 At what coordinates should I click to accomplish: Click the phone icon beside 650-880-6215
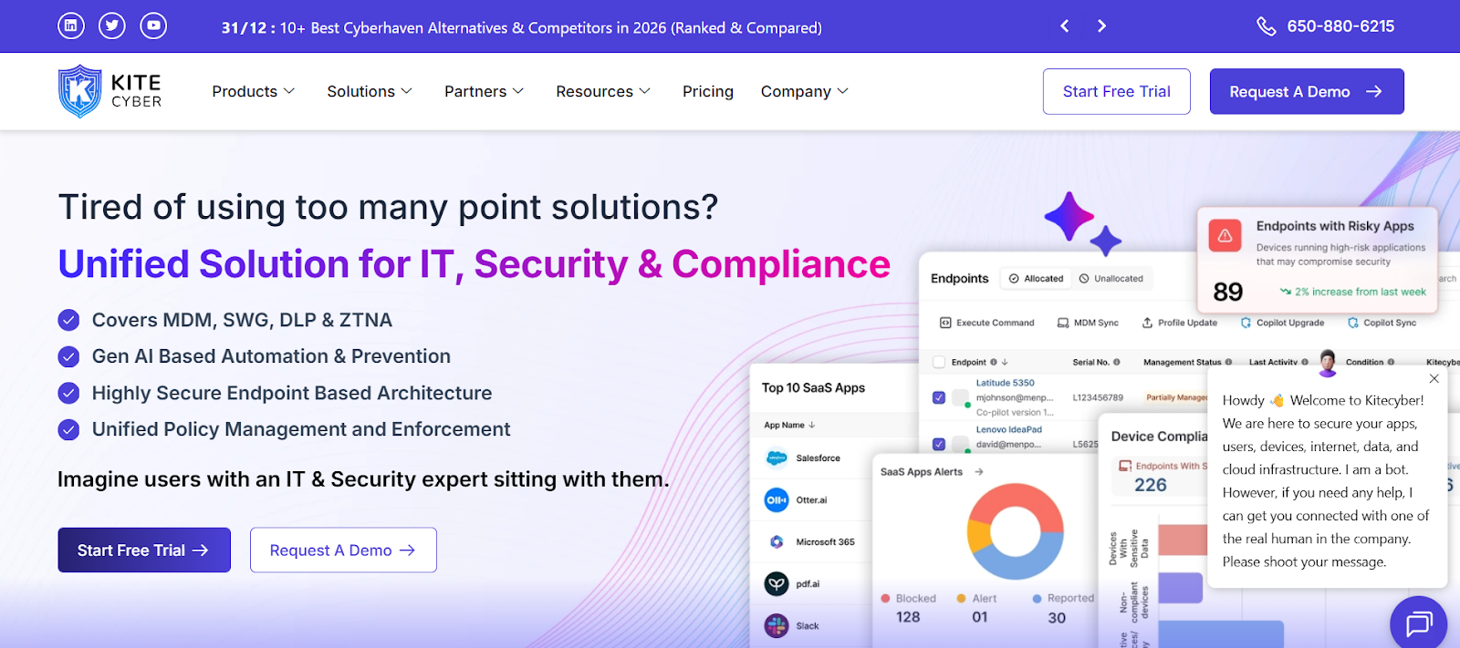point(1266,26)
